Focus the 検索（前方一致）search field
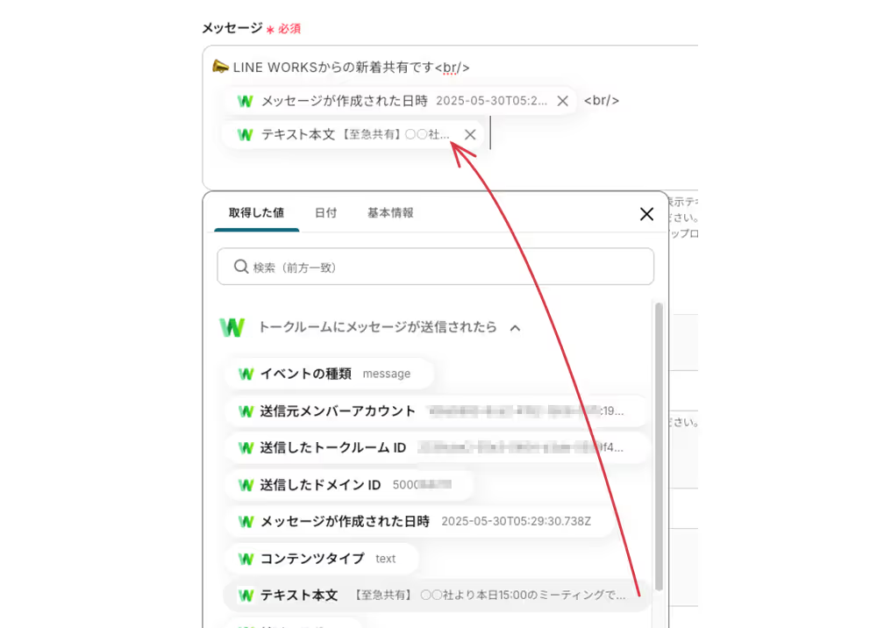This screenshot has height=628, width=877. pos(435,267)
